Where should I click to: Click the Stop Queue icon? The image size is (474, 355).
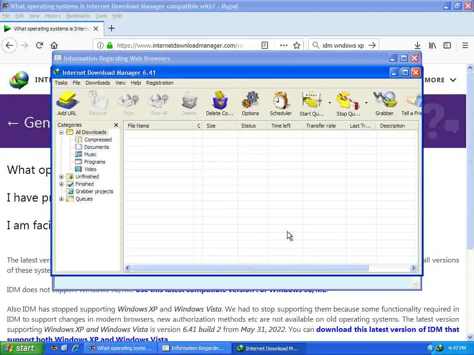(348, 104)
